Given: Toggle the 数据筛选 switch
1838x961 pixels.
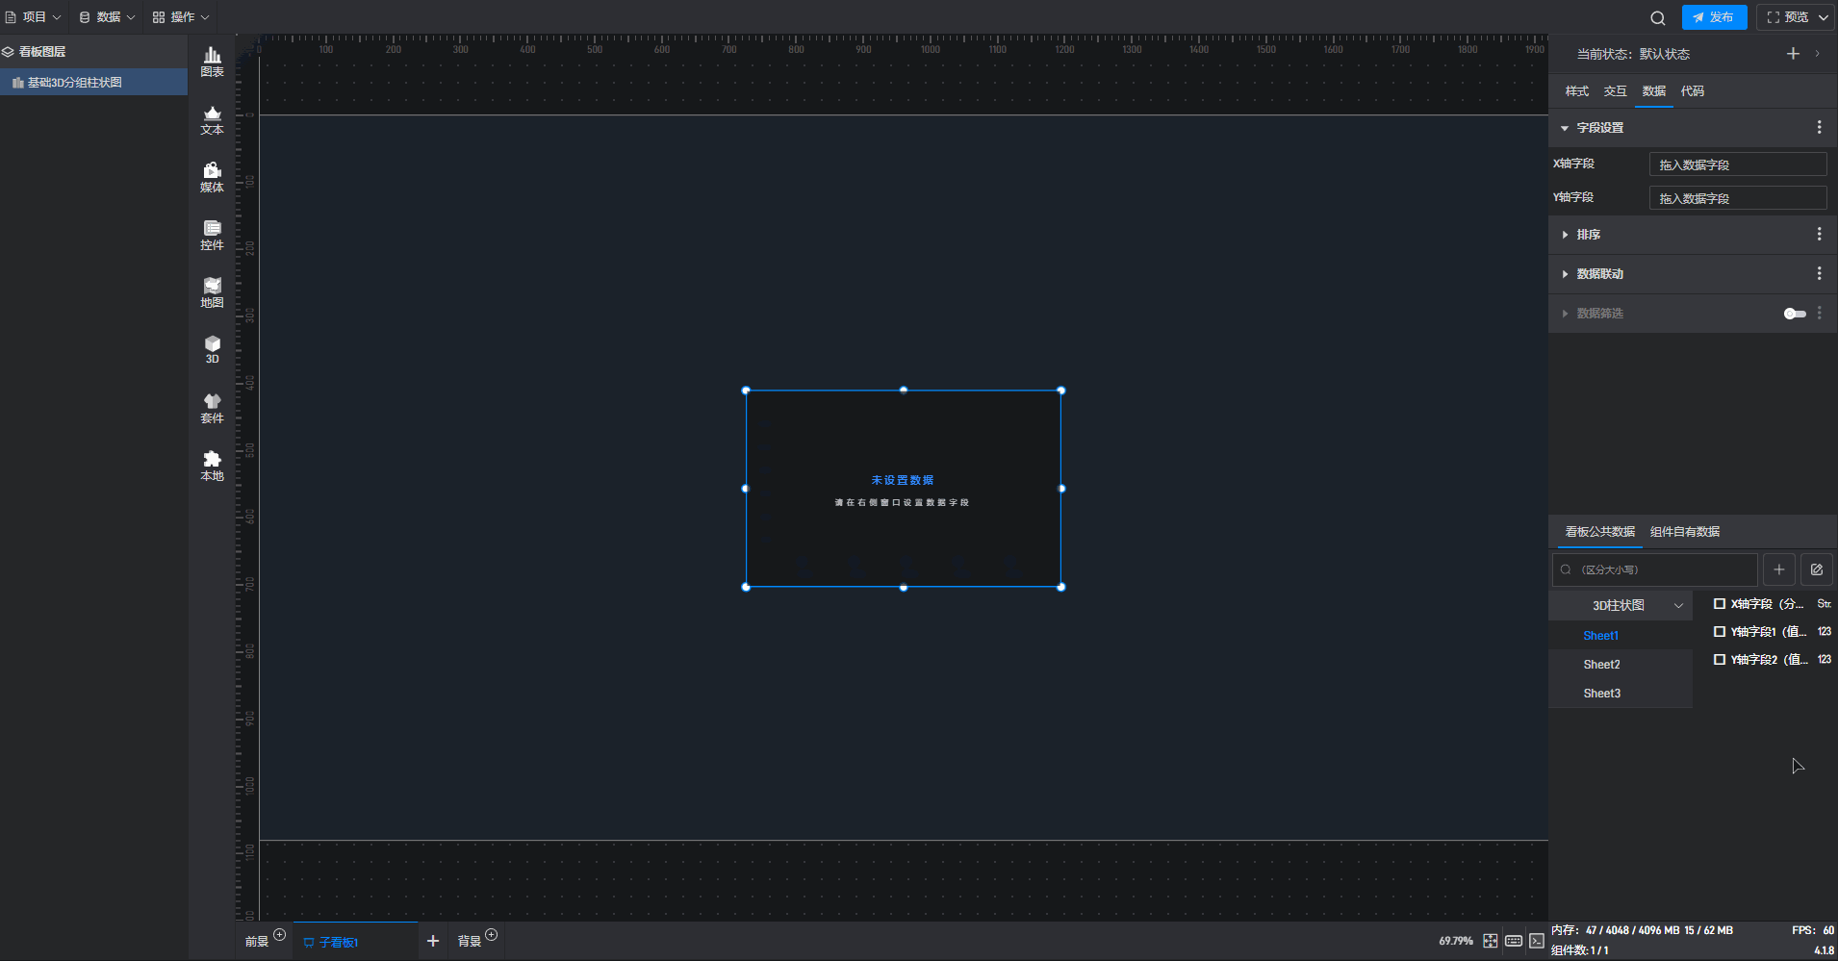Looking at the screenshot, I should pos(1795,314).
